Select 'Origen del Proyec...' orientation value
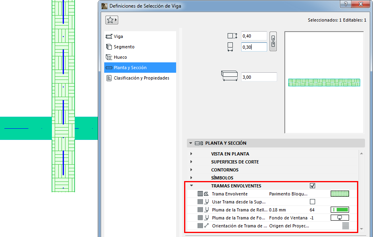Screen dimensions: 373x237 (x=289, y=226)
